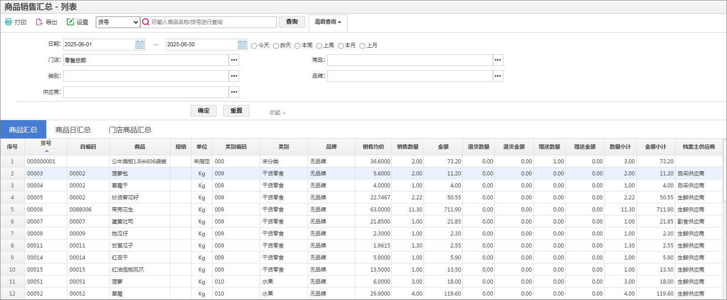Click the 确定 confirm button

pos(204,111)
